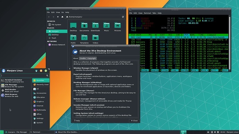The width and height of the screenshot is (239, 134).
Task: Click the clock showing 20:42
Action: [223, 132]
